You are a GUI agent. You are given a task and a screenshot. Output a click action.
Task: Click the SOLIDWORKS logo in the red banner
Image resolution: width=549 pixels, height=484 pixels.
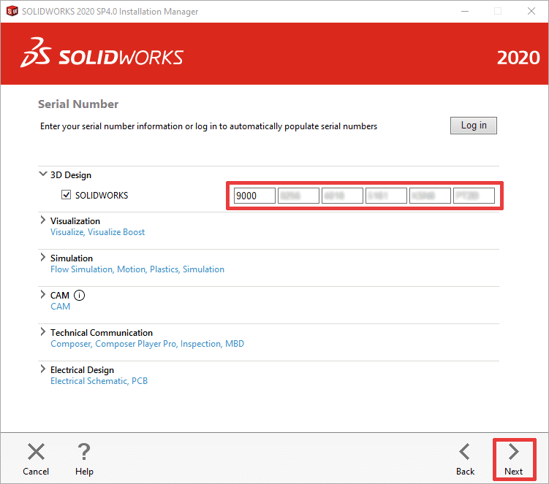(x=102, y=53)
